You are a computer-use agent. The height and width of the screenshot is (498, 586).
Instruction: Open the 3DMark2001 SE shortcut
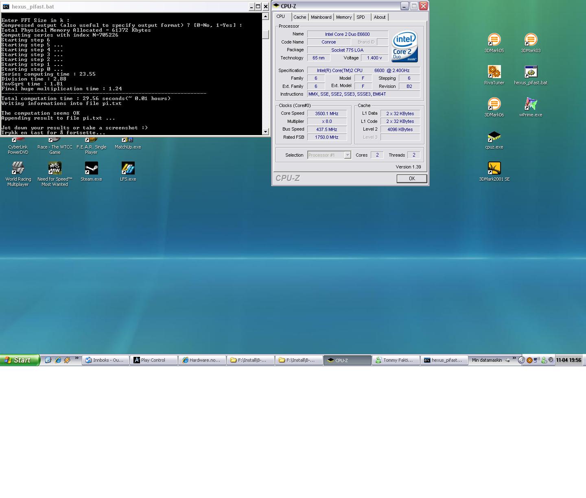click(494, 171)
